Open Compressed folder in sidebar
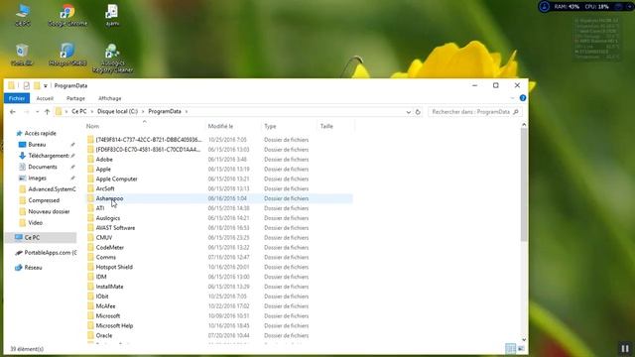This screenshot has height=357, width=635. click(x=40, y=200)
